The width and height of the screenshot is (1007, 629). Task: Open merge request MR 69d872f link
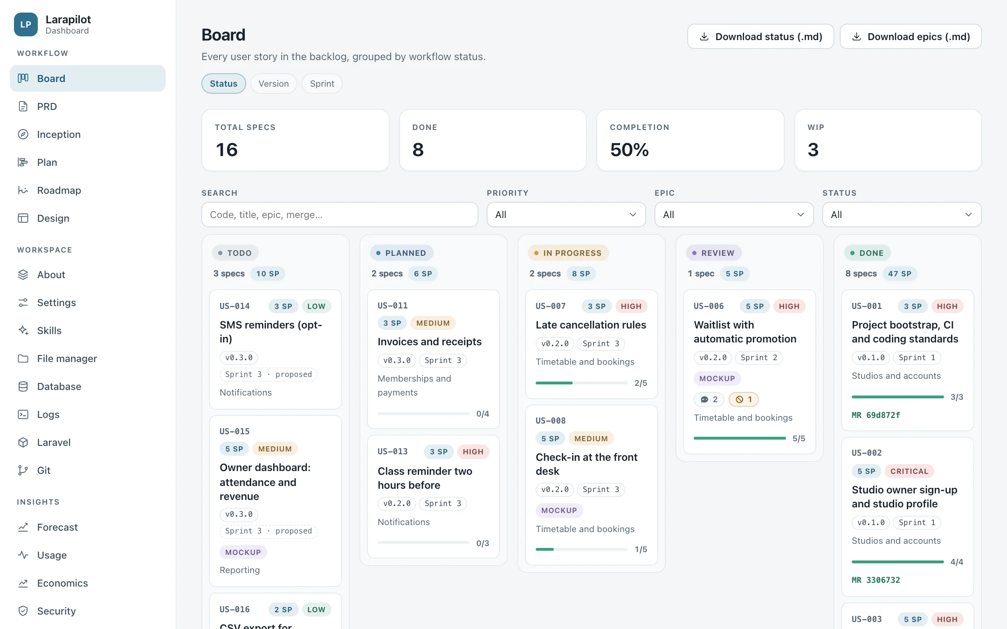click(876, 415)
